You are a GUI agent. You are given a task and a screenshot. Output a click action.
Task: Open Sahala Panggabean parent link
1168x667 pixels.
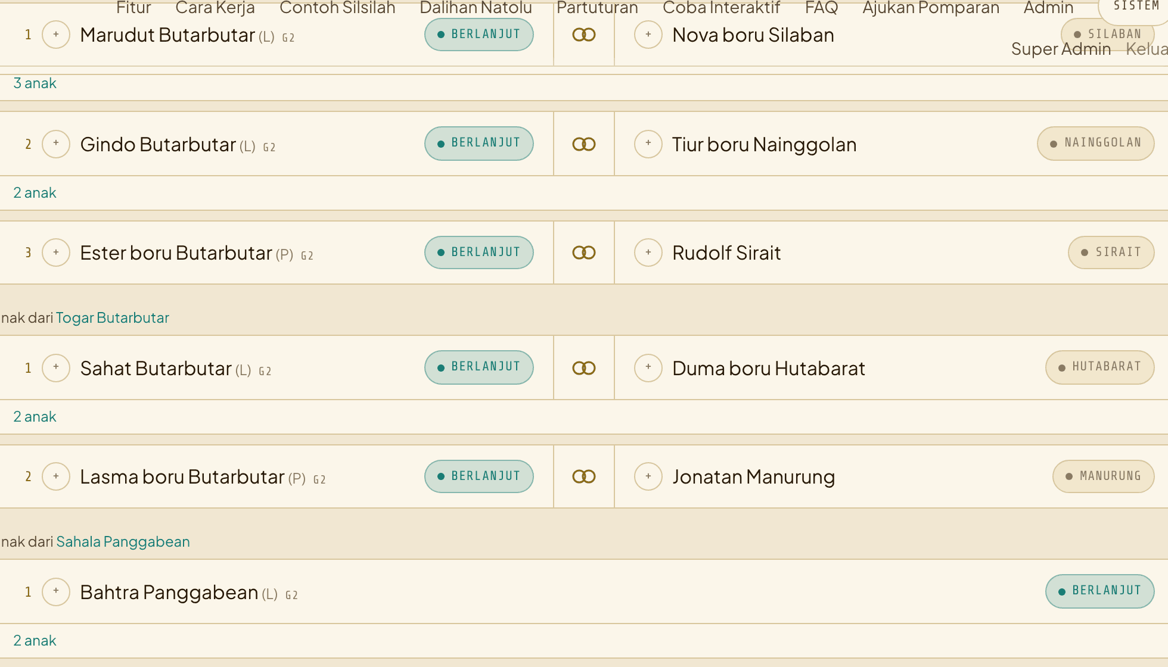123,542
